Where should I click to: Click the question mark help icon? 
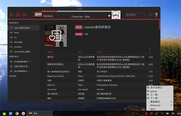(156, 15)
